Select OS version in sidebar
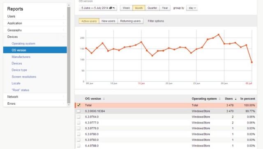263x149 pixels. point(35,50)
